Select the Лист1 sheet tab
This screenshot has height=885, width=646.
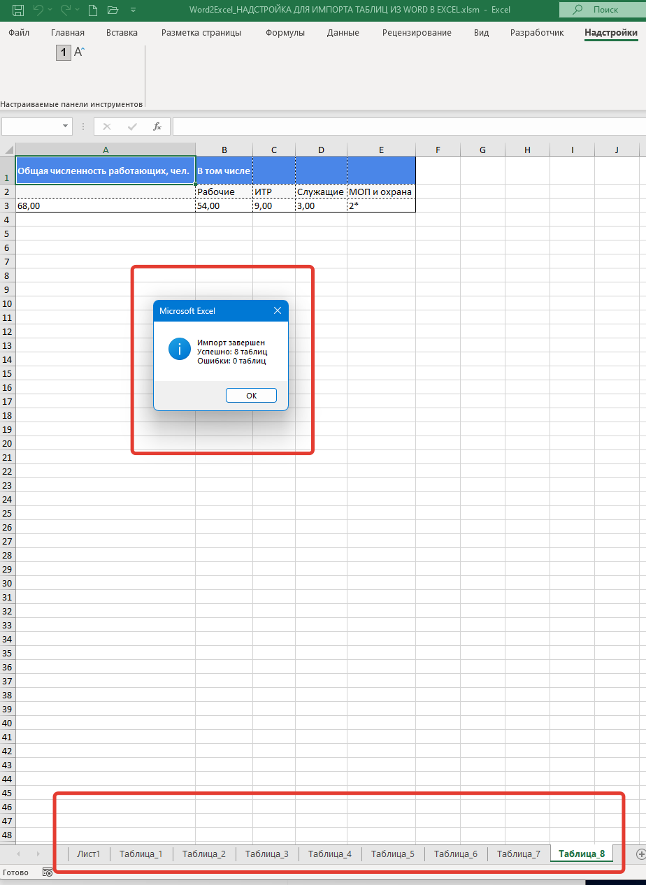click(x=89, y=854)
